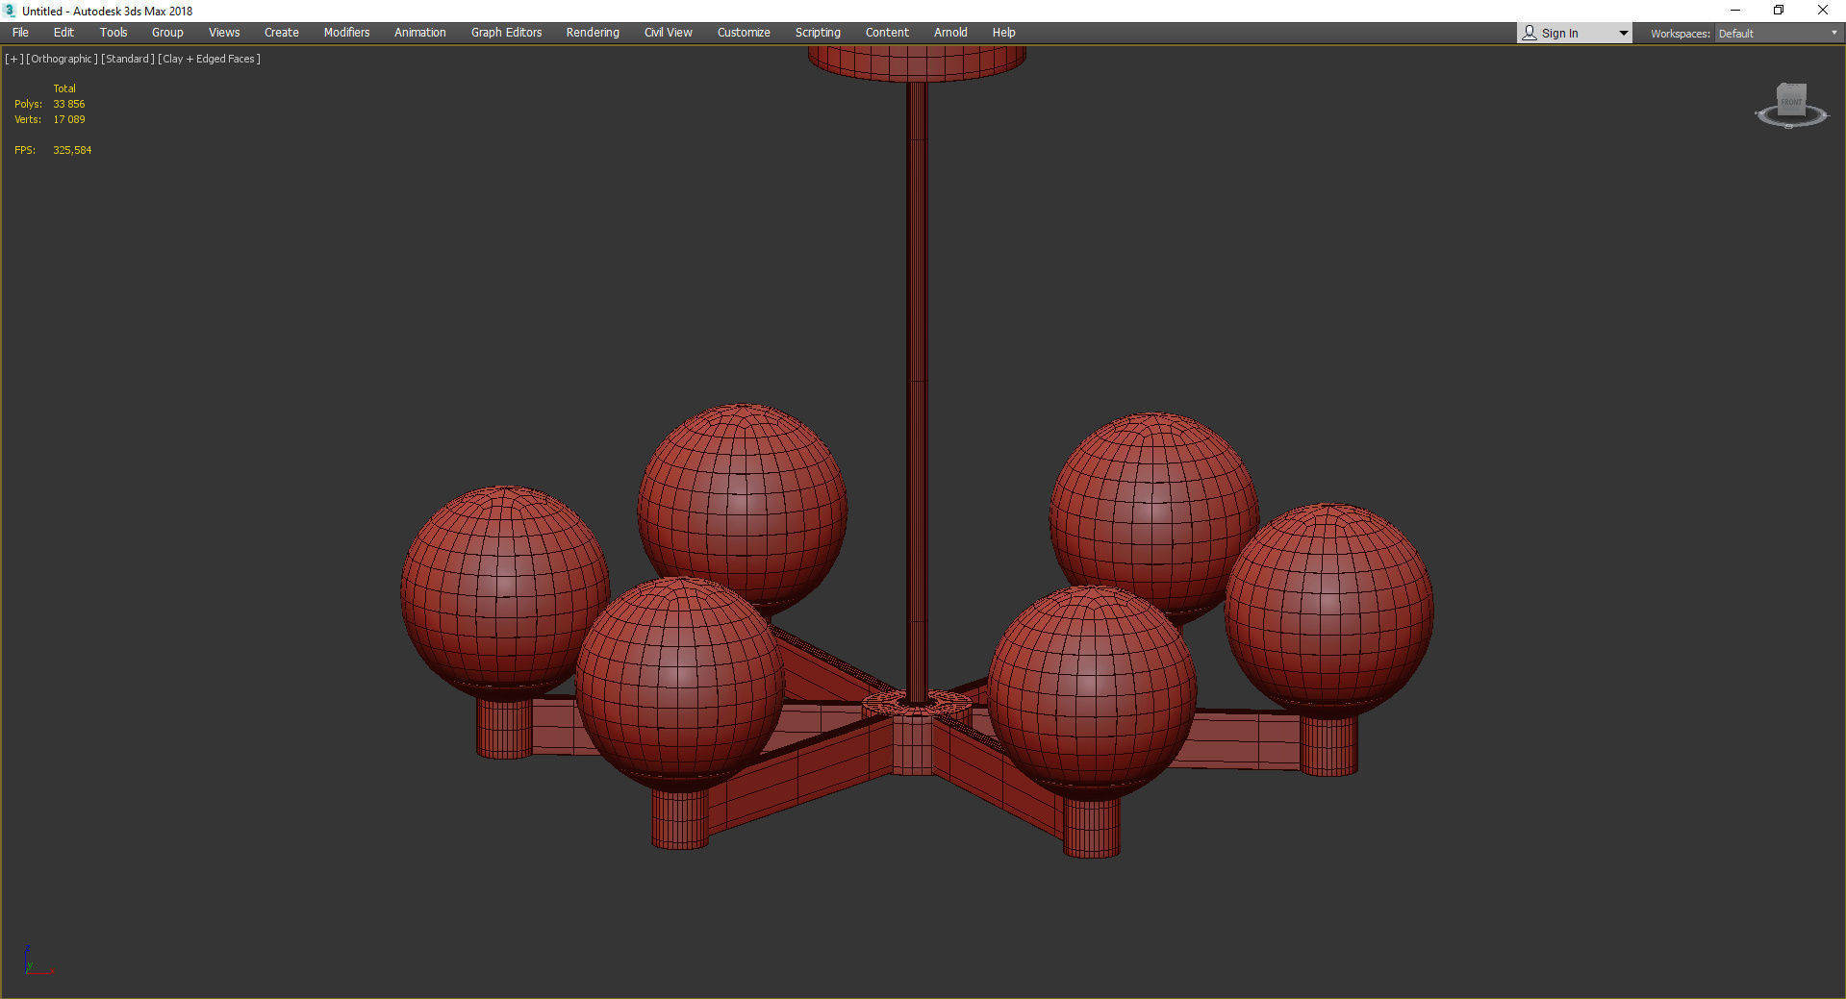Click the Polys count value 33 856
The height and width of the screenshot is (999, 1846).
pyautogui.click(x=69, y=104)
